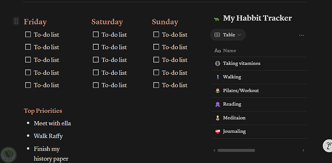Image resolution: width=332 pixels, height=163 pixels.
Task: Click the heart icon beside Journaling
Action: (x=218, y=132)
